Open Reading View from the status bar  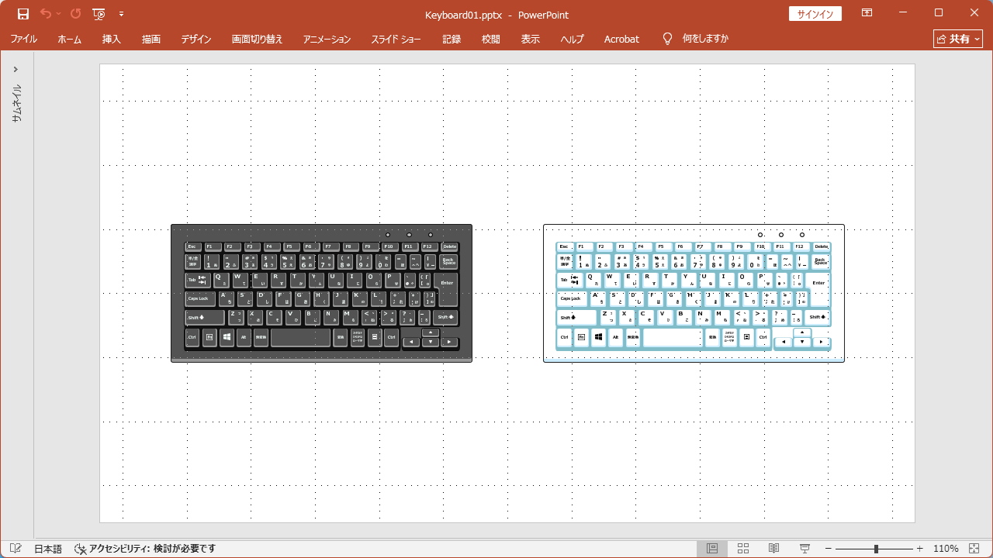[773, 548]
